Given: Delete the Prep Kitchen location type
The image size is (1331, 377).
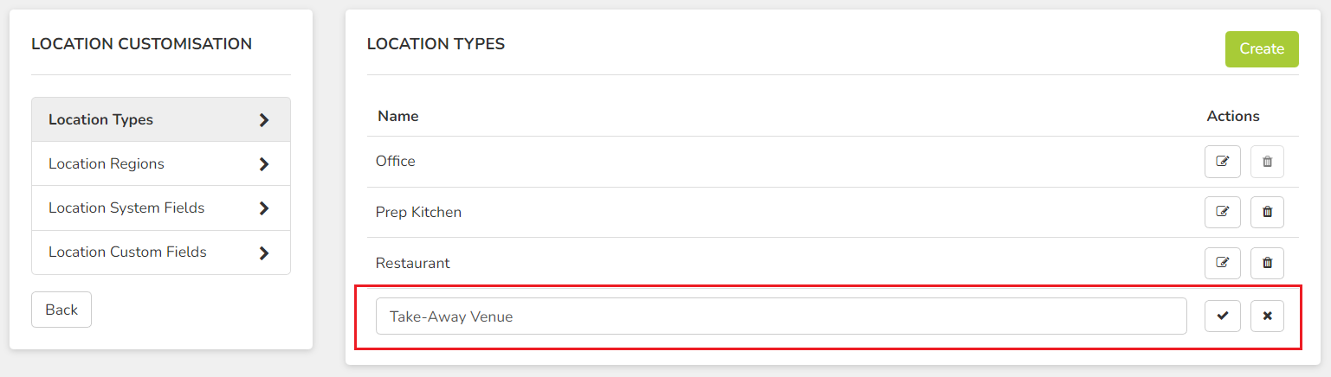Looking at the screenshot, I should 1267,212.
